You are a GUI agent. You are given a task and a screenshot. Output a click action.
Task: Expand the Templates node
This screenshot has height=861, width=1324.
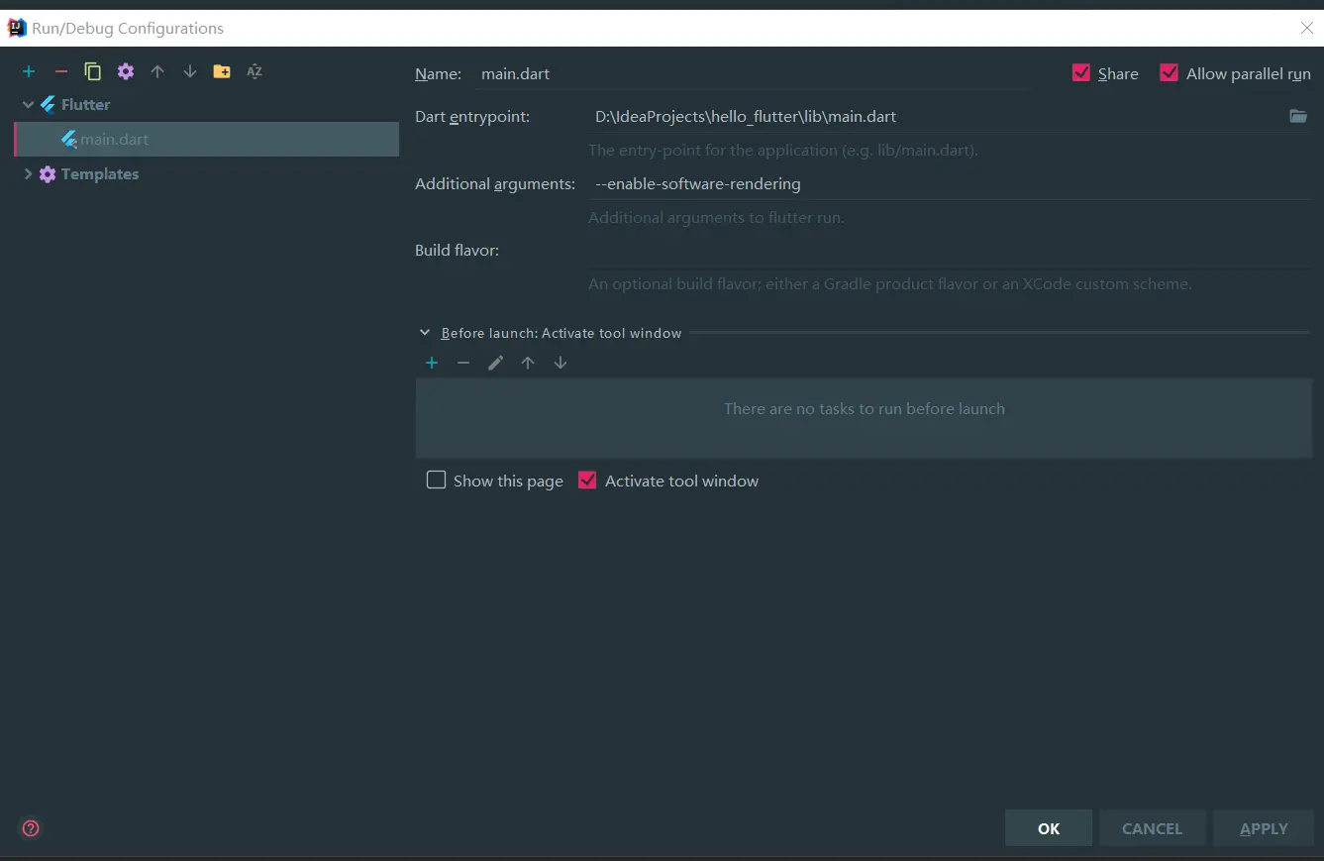point(28,173)
